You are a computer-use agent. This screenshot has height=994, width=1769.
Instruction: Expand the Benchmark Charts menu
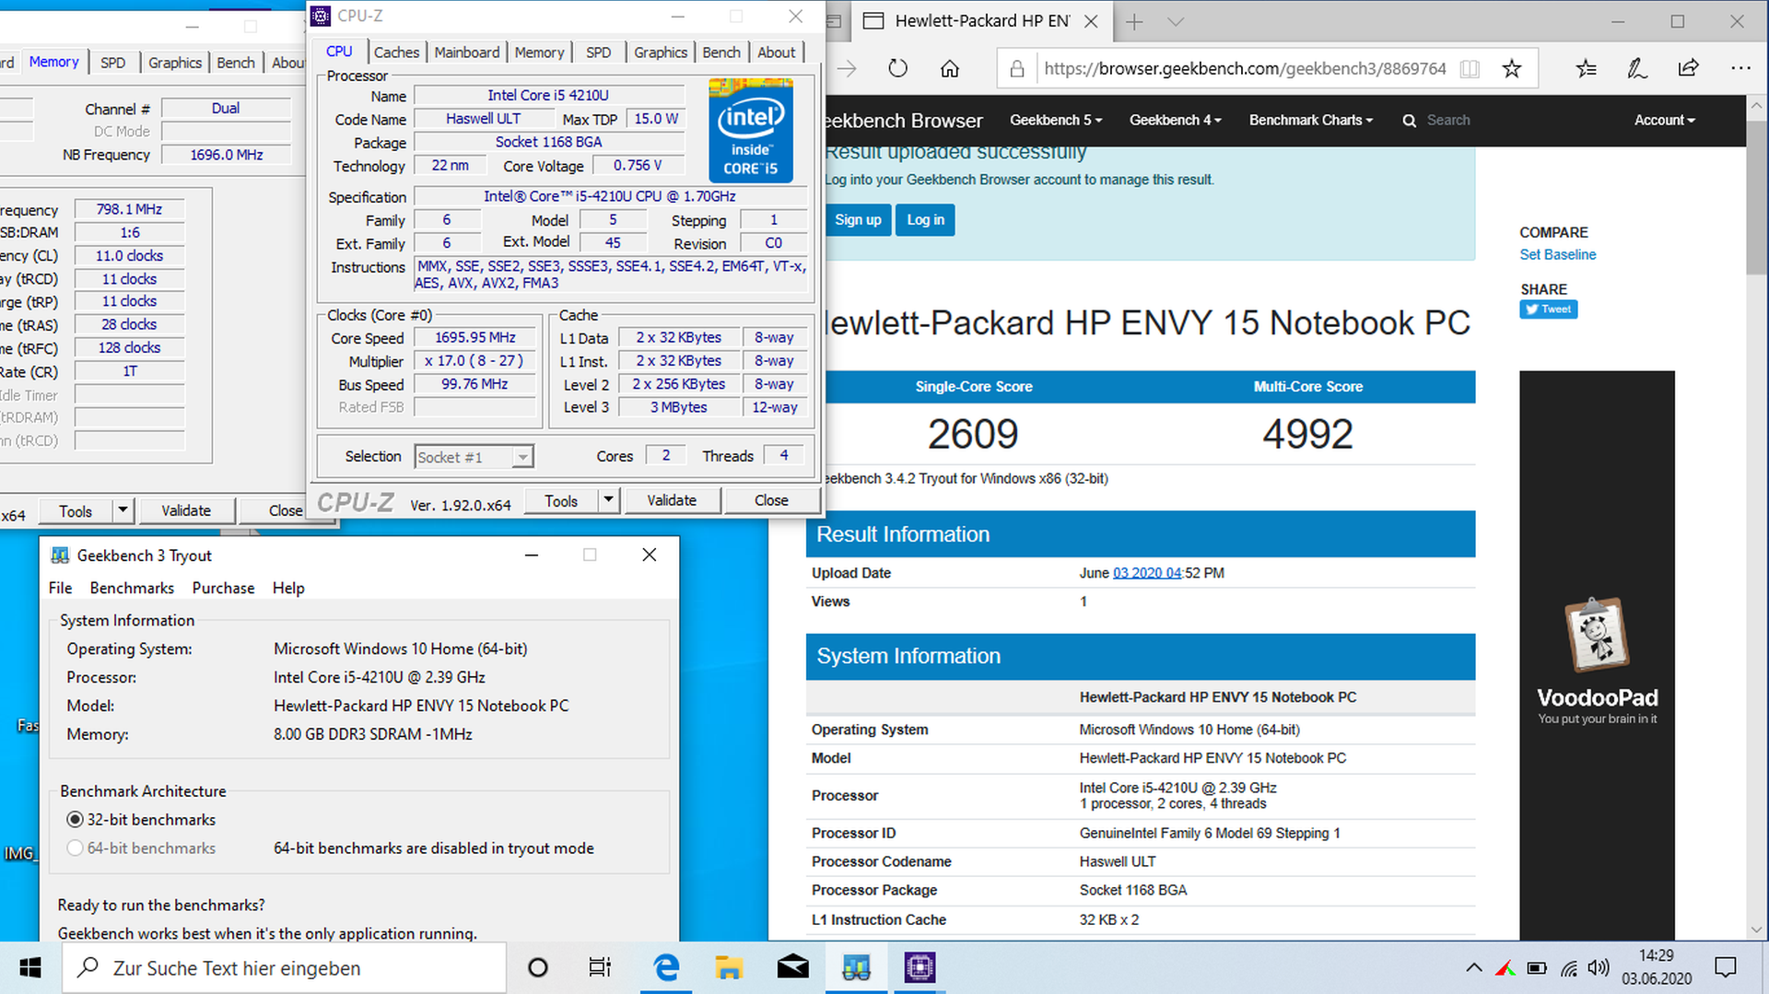click(x=1311, y=121)
